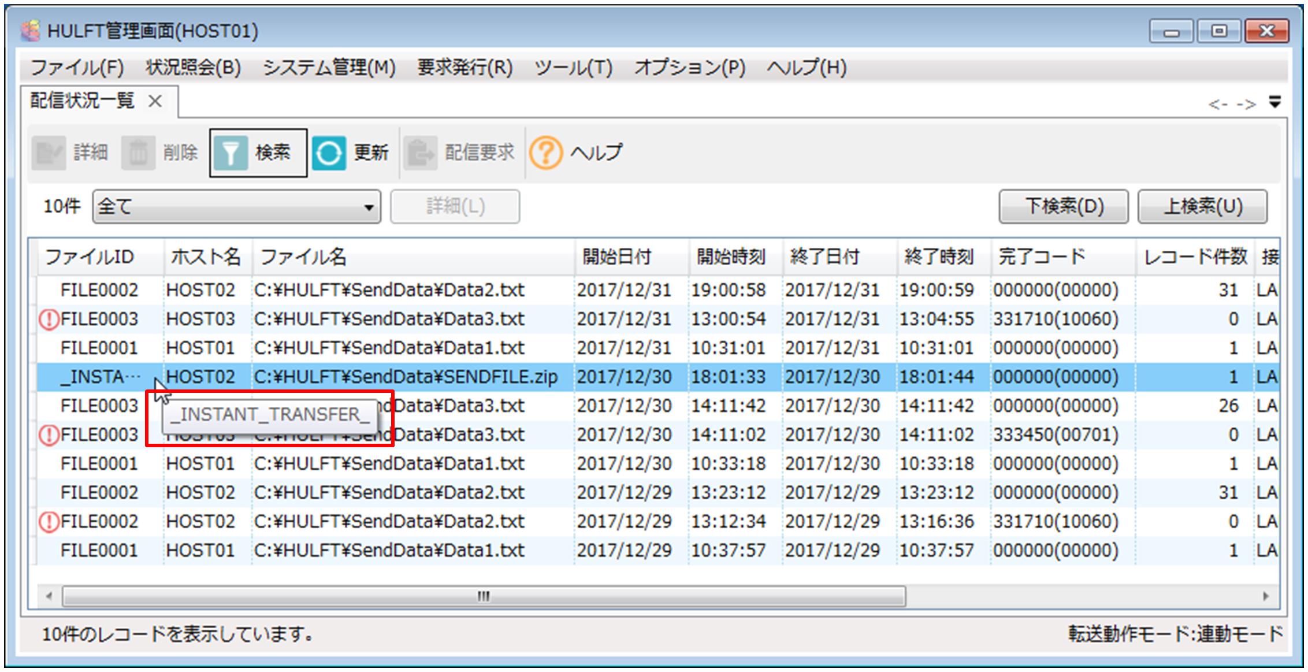Click the 配信要求 send request icon

[x=420, y=153]
